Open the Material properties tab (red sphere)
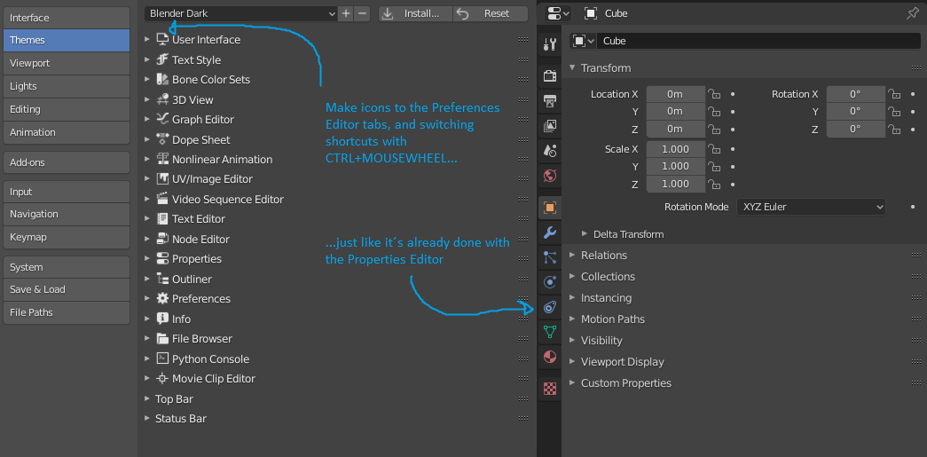The image size is (927, 457). pyautogui.click(x=550, y=357)
